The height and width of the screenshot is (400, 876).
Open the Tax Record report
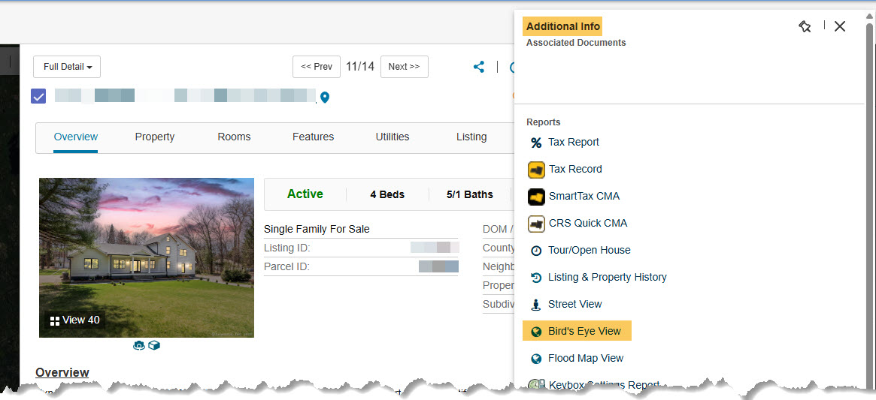click(x=575, y=169)
